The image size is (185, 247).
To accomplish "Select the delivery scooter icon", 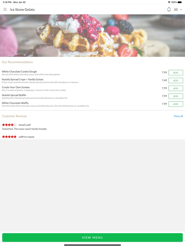I will 176,10.
